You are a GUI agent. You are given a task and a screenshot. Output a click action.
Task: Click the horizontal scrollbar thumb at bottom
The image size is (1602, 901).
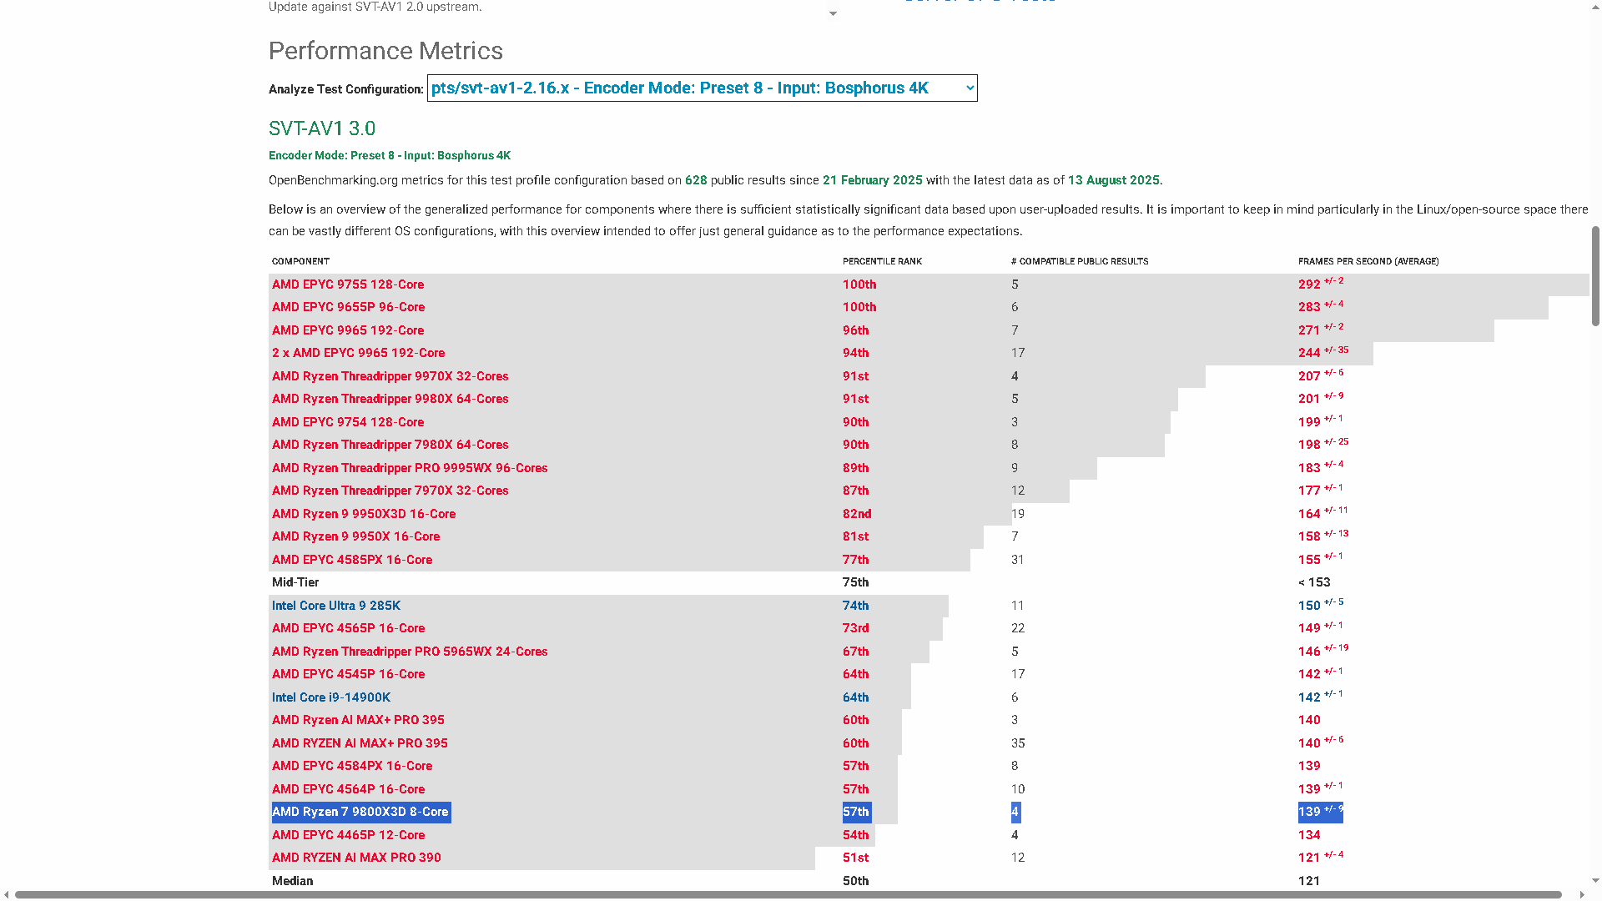[x=788, y=894]
